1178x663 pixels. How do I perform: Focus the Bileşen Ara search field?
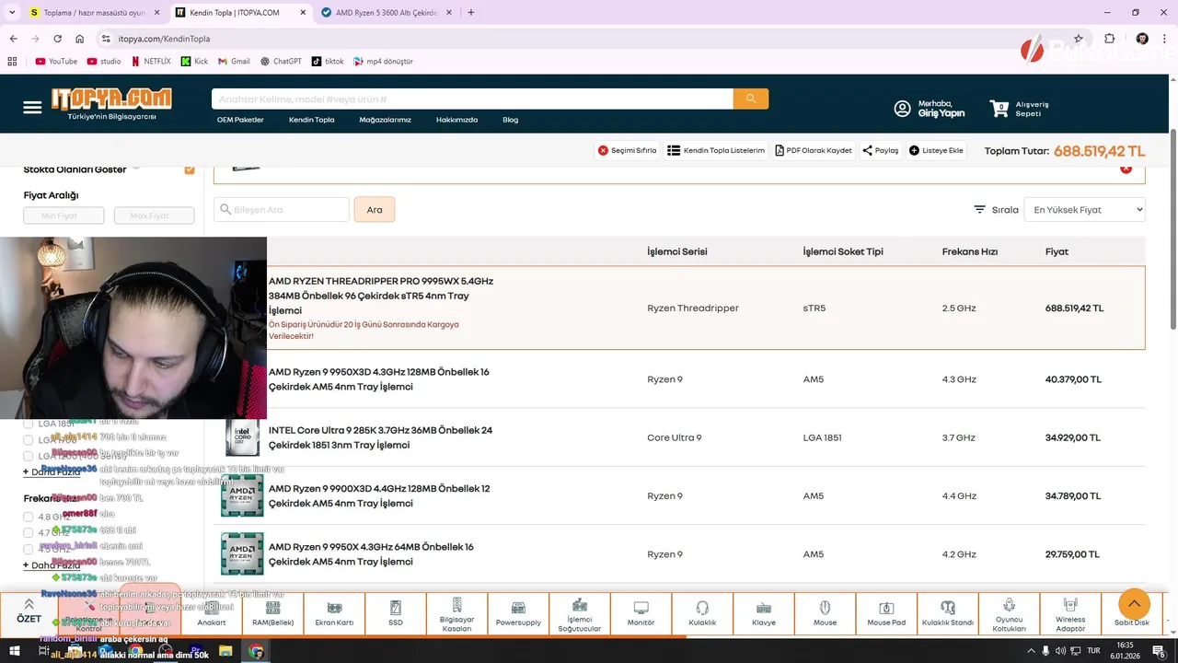tap(282, 210)
